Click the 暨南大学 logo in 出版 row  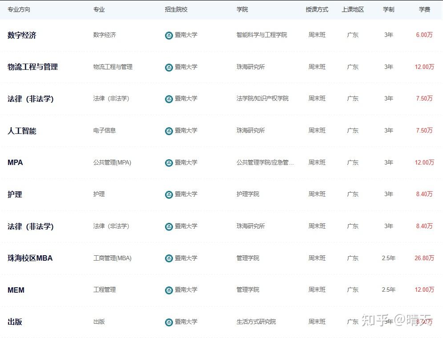pos(169,322)
